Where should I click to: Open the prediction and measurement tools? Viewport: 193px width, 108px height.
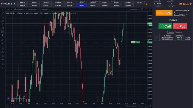pos(3,31)
